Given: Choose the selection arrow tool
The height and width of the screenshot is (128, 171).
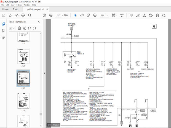Looking at the screenshot, I should pyautogui.click(x=75, y=15).
